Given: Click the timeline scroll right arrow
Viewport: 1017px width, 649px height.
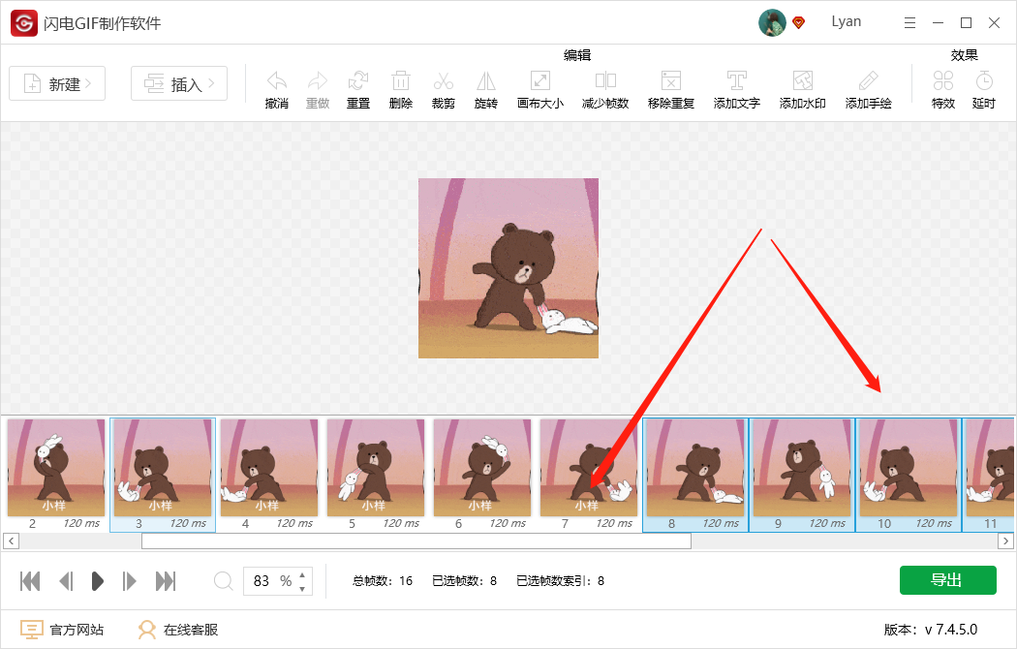Looking at the screenshot, I should [x=1005, y=541].
